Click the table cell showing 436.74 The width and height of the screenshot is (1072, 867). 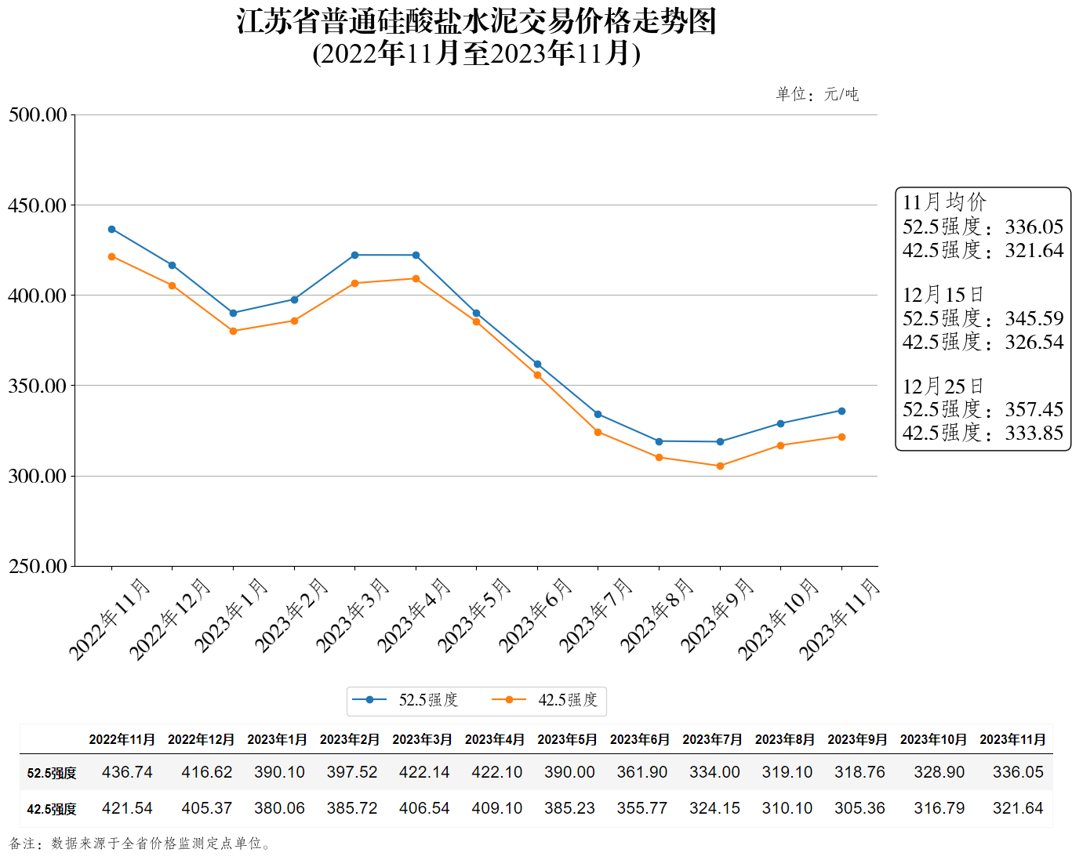tap(127, 772)
